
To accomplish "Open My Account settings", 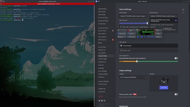I will pos(102,12).
